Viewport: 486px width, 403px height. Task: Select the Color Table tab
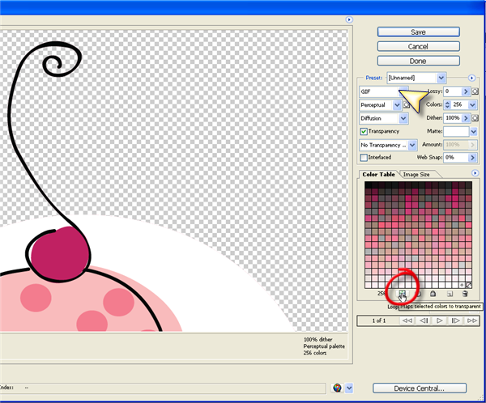[378, 174]
